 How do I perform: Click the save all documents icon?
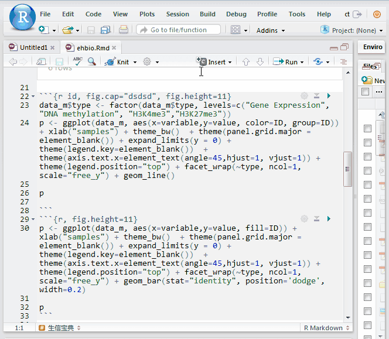[105, 30]
